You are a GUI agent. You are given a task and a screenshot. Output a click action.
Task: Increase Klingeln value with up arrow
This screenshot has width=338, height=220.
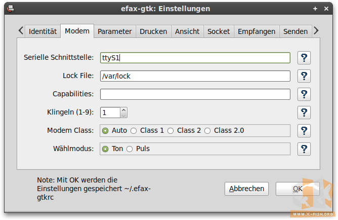[x=124, y=110]
